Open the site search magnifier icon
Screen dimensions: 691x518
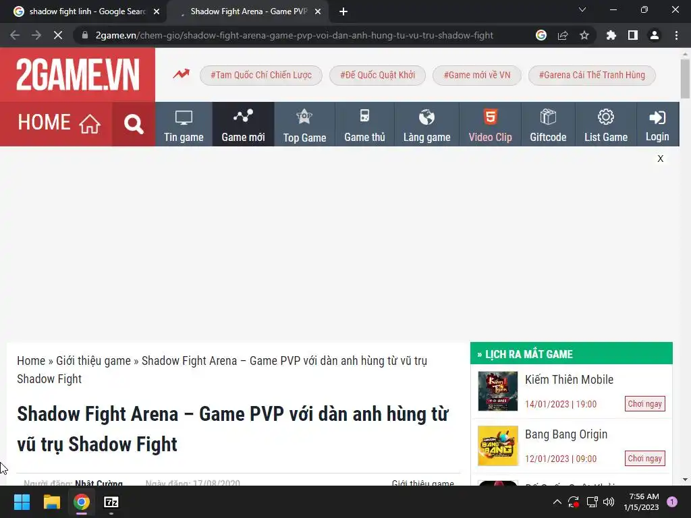pyautogui.click(x=134, y=124)
